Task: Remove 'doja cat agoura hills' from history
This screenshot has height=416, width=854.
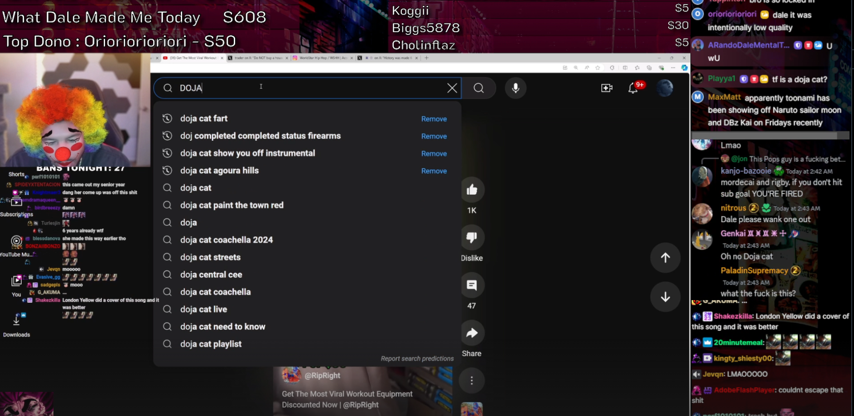Action: pyautogui.click(x=434, y=171)
